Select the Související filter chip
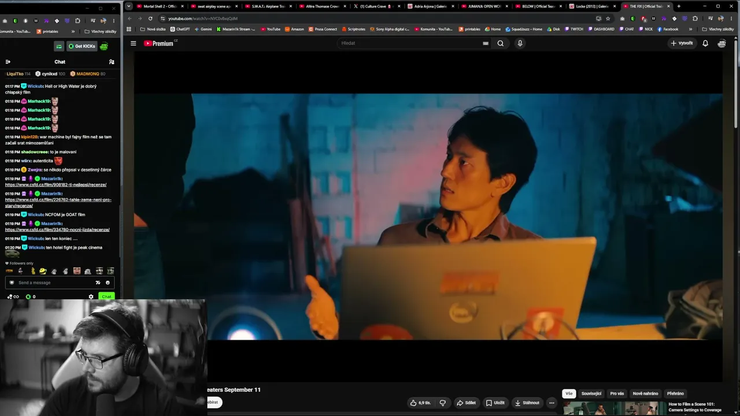This screenshot has height=416, width=740. click(591, 393)
